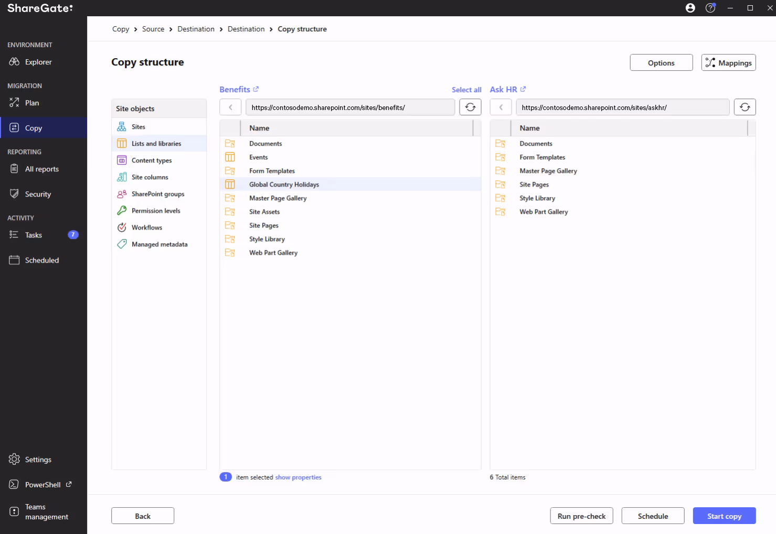Screen dimensions: 776x534
Task: Select SharePoint groups object type
Action: [159, 194]
